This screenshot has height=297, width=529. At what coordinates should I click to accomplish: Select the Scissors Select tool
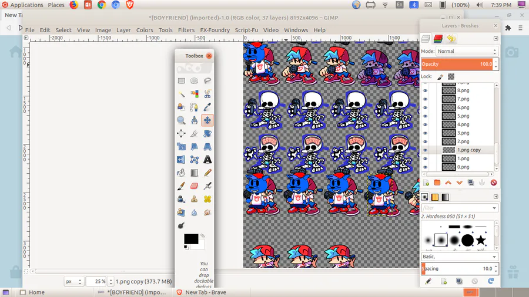point(207,94)
